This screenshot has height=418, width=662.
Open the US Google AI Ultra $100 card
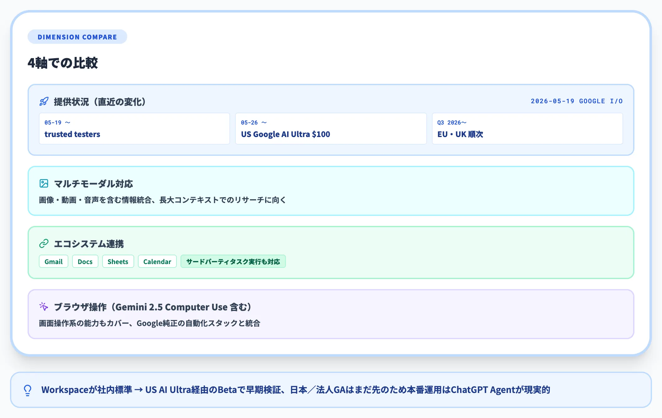[x=331, y=129]
